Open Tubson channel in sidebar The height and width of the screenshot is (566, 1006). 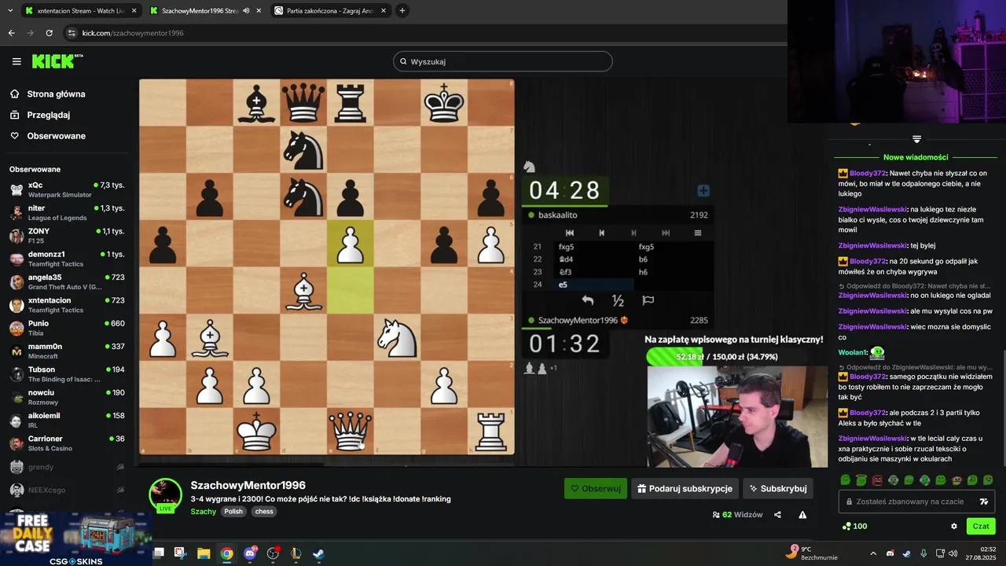[x=67, y=374]
